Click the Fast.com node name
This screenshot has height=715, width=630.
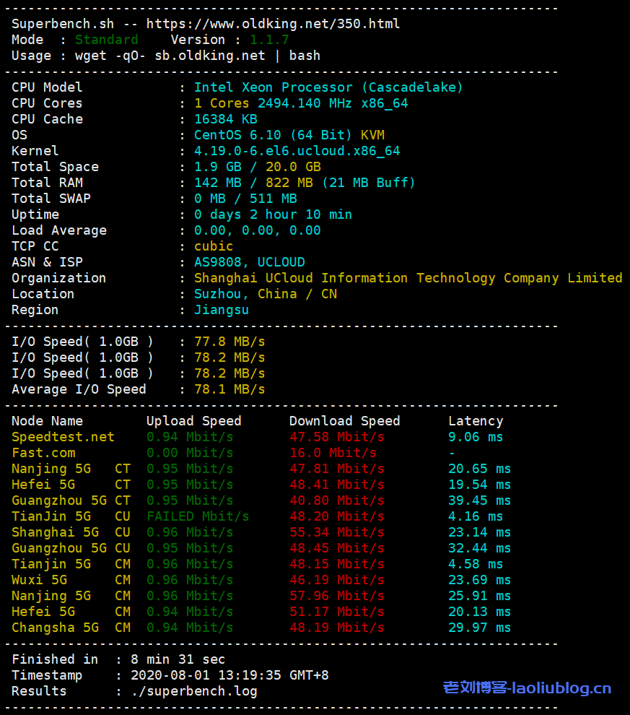[43, 453]
